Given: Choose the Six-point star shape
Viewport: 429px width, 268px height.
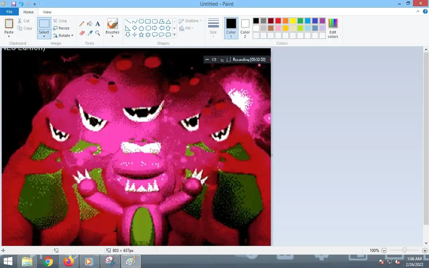Looking at the screenshot, I should 148,35.
